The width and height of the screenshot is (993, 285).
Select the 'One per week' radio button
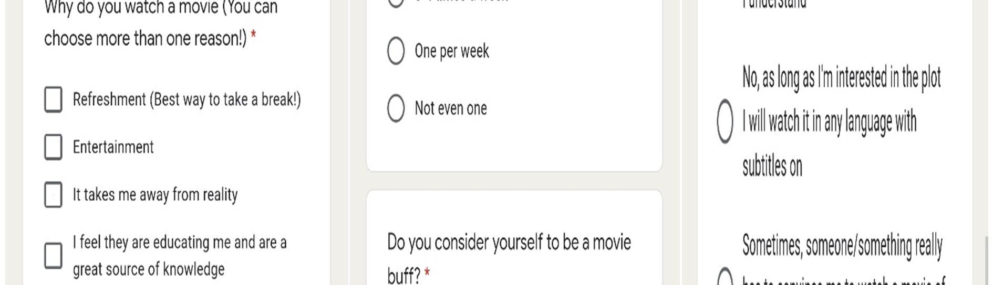click(x=396, y=51)
